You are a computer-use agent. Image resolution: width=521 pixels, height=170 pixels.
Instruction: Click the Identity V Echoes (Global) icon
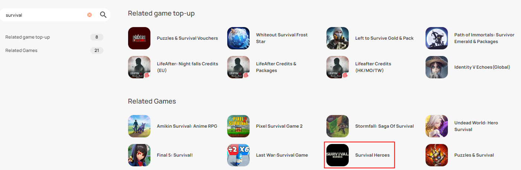click(x=437, y=67)
